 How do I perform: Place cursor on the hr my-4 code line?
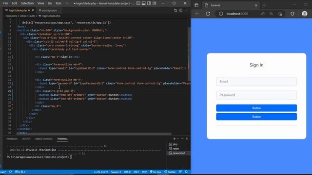(x=48, y=106)
